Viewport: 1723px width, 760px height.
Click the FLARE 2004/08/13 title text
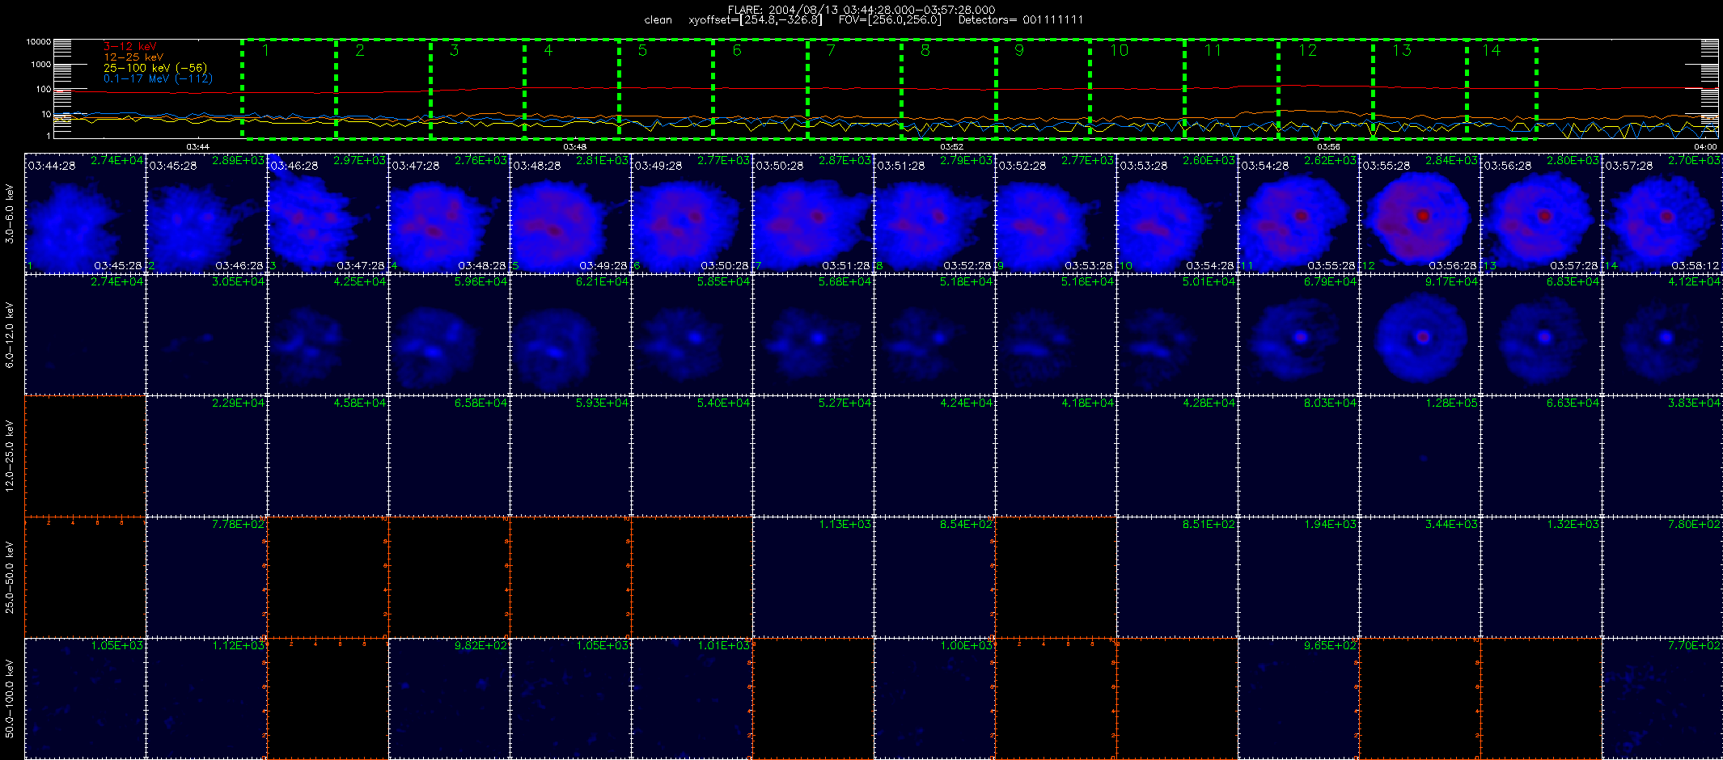click(861, 10)
